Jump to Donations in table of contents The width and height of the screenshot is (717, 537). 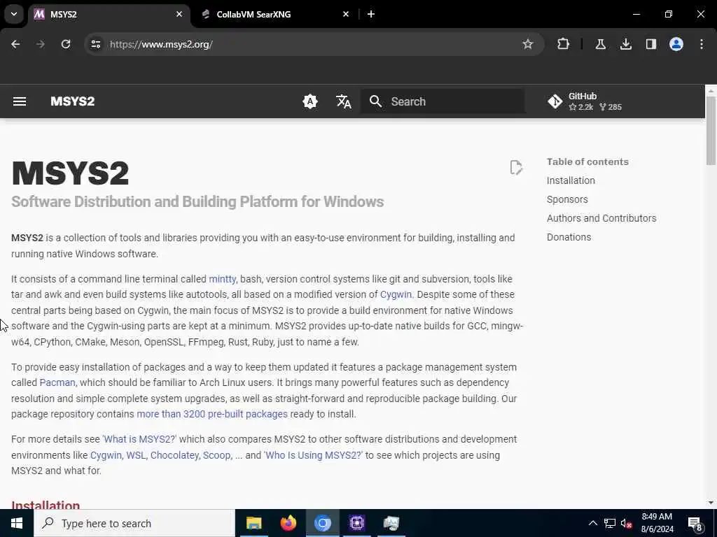click(x=569, y=237)
